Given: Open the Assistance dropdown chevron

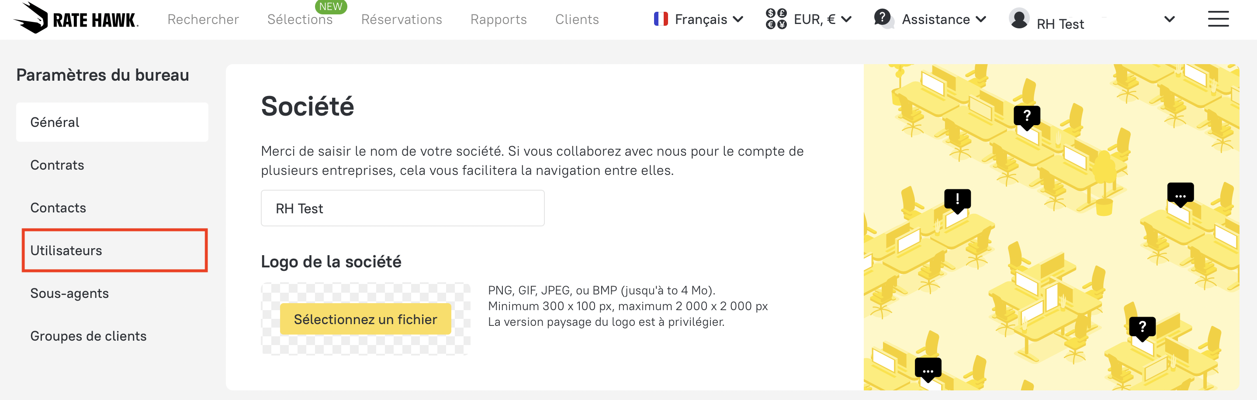Looking at the screenshot, I should pos(981,20).
